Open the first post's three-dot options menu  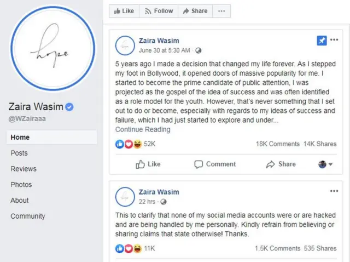click(x=334, y=40)
